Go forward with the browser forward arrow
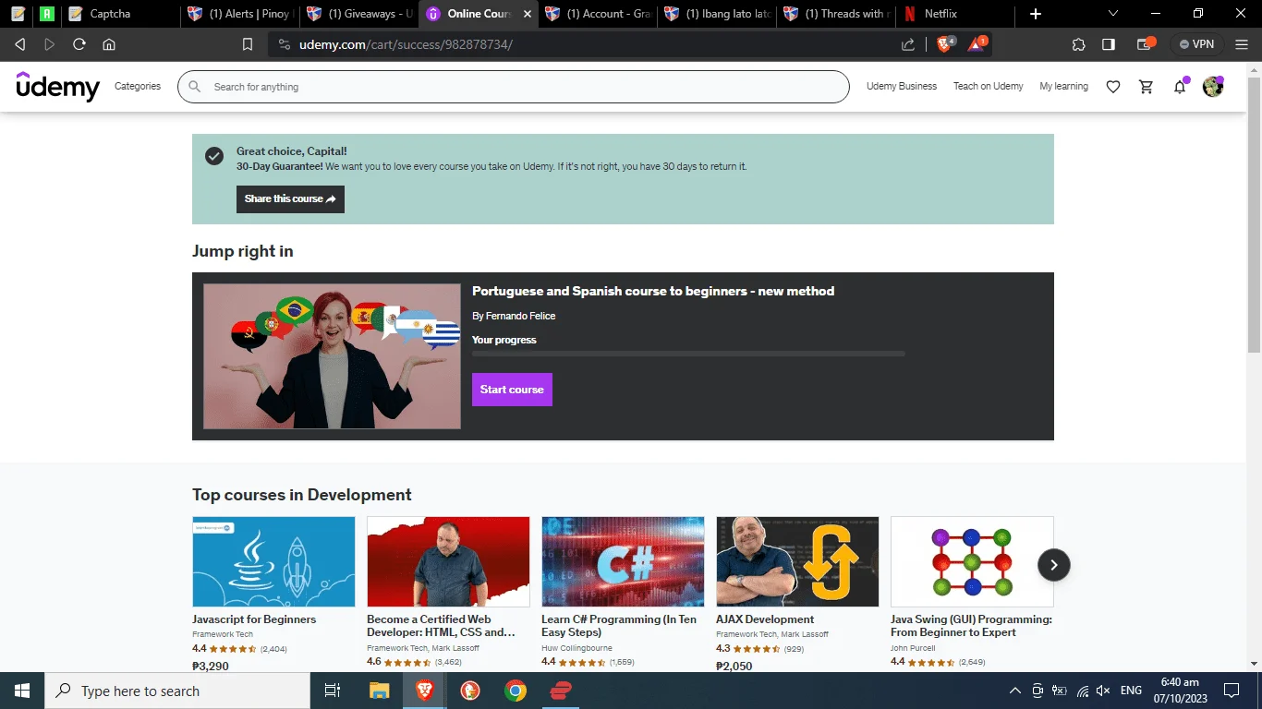This screenshot has height=709, width=1262. (x=50, y=44)
